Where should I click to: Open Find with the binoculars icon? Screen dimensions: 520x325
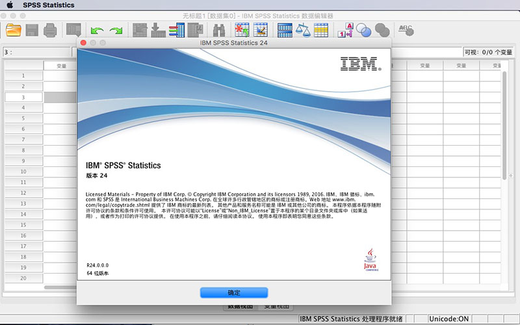tap(219, 30)
